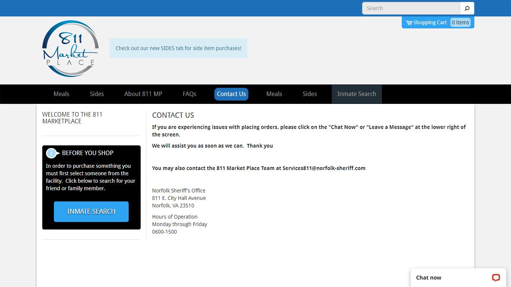
Task: Open second Sides menu item
Action: 310,94
